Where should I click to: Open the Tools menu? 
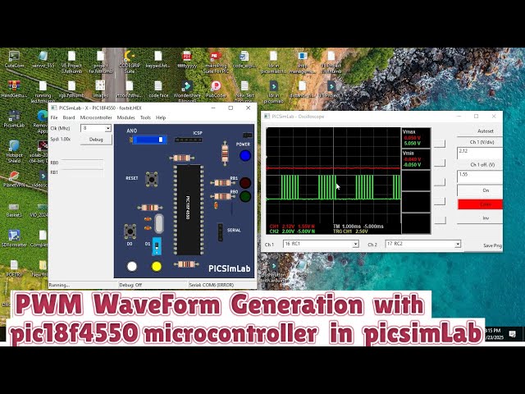145,117
